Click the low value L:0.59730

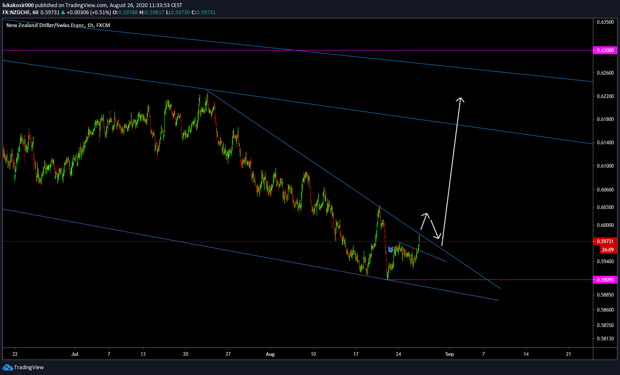tap(178, 13)
